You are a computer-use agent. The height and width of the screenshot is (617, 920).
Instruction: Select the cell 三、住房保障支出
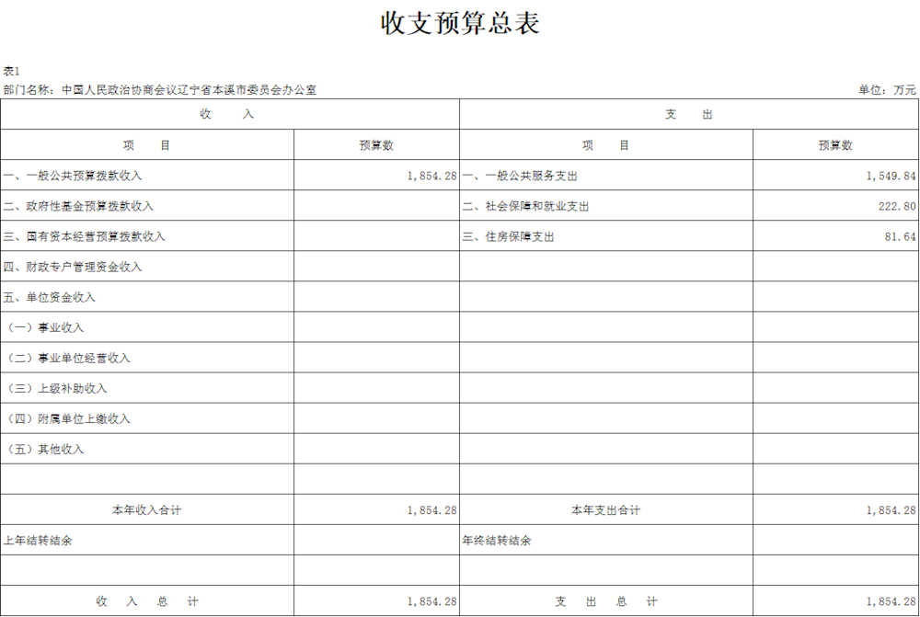pyautogui.click(x=606, y=236)
